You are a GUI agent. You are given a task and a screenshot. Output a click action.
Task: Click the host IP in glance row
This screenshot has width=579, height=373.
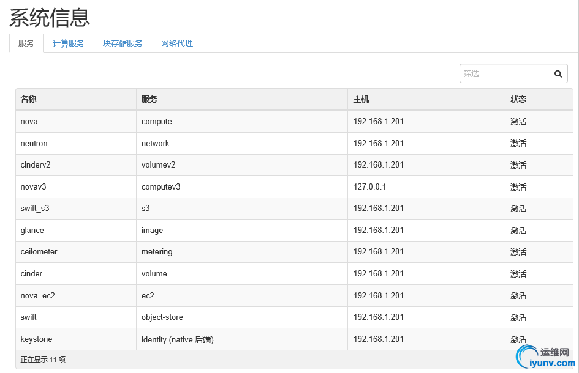[379, 231]
